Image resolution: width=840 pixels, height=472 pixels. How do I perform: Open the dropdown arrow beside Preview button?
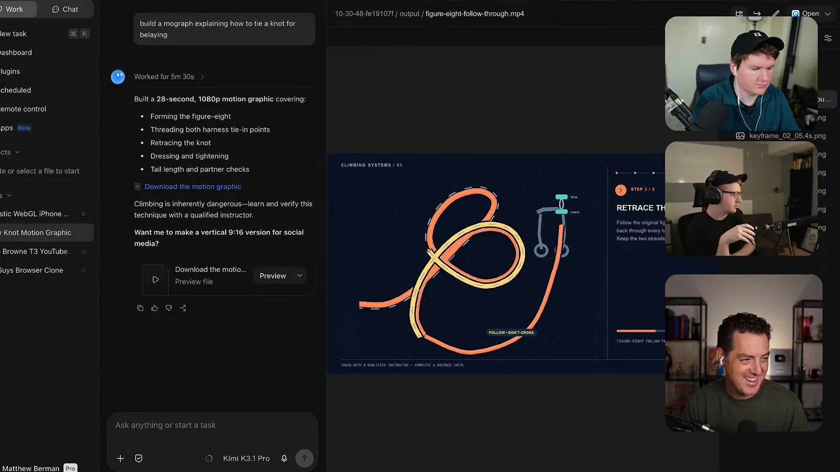300,276
